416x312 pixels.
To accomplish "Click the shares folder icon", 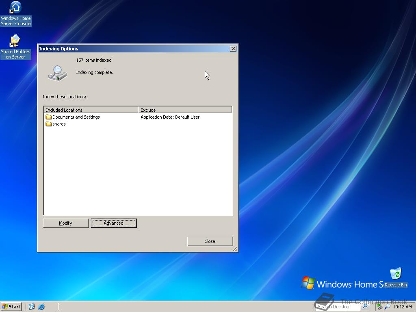I will [x=49, y=124].
